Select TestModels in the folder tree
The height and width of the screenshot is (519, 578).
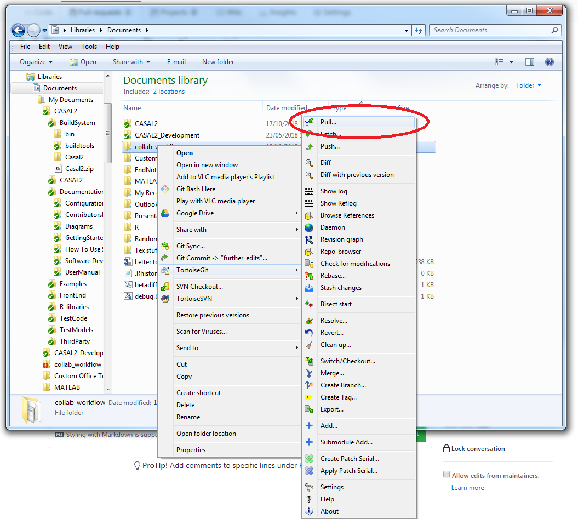coord(76,330)
